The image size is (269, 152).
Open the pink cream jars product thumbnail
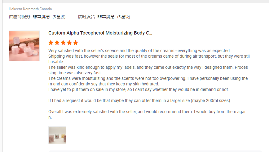pos(24,46)
